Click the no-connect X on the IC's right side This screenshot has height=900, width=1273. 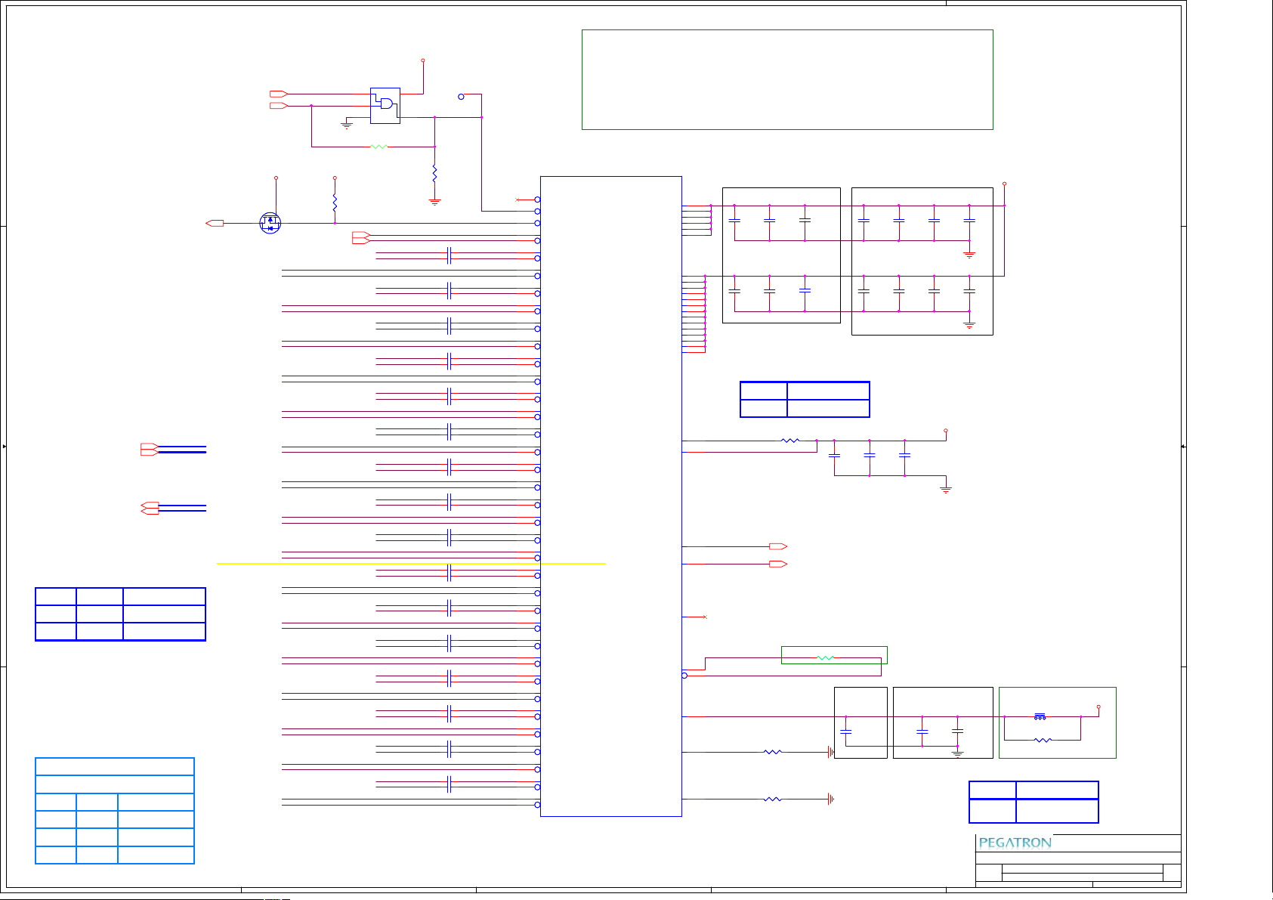click(x=704, y=617)
